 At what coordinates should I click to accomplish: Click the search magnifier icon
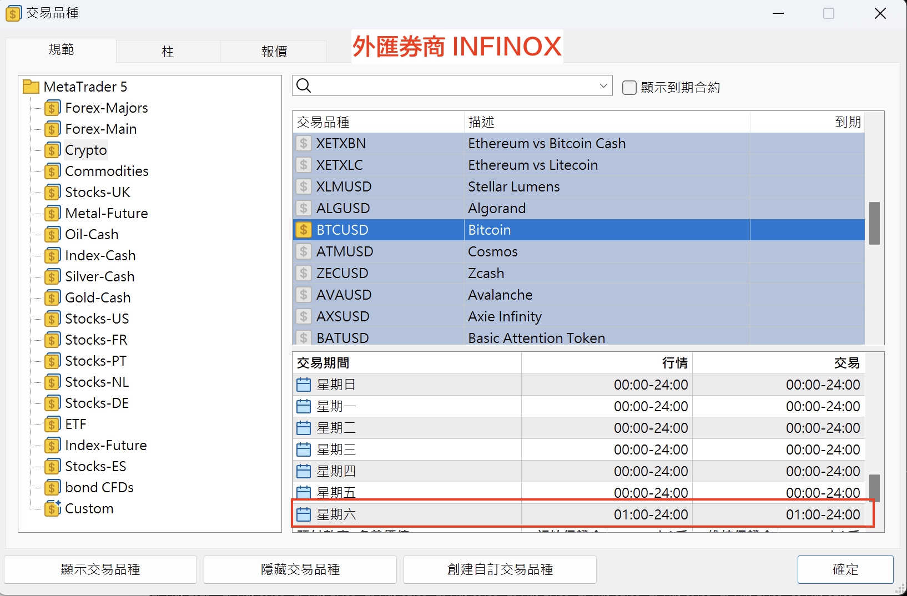(304, 85)
